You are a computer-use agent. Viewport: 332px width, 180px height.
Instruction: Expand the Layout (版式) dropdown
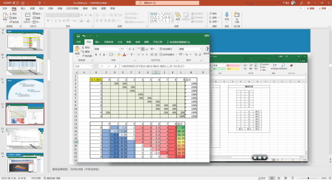click(x=38, y=14)
